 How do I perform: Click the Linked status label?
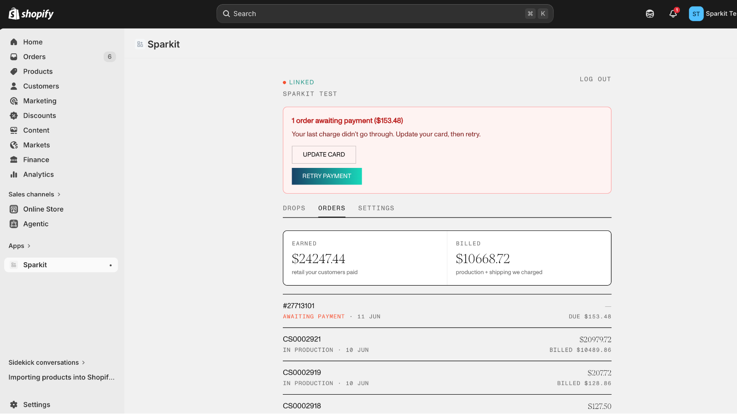(301, 82)
